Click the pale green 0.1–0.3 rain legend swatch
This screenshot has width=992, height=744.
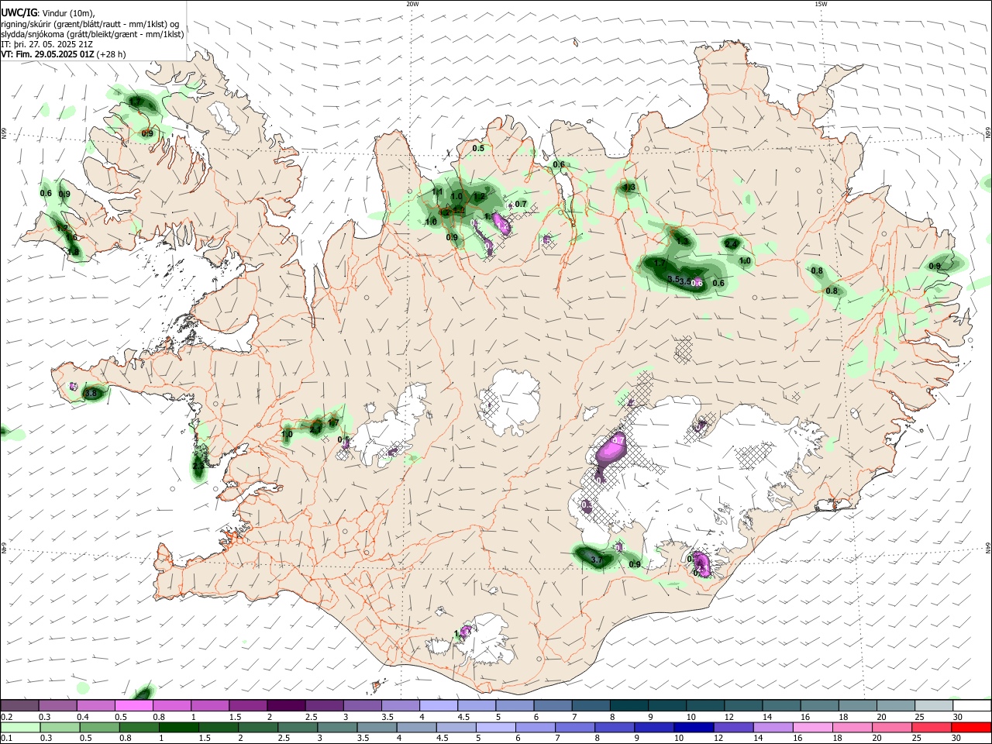point(21,727)
